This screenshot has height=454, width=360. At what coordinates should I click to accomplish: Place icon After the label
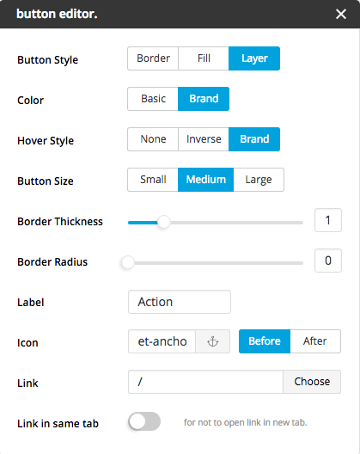[315, 341]
